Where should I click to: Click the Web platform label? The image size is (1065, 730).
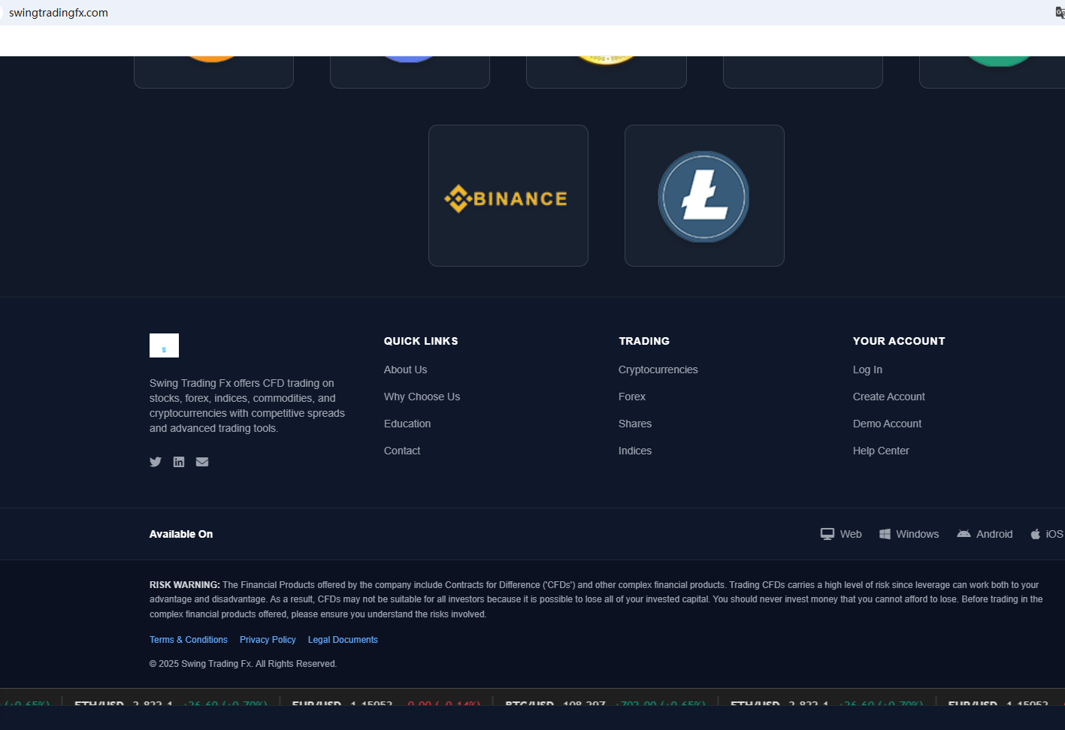(851, 534)
